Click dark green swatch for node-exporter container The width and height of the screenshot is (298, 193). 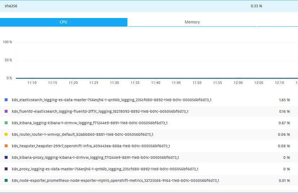tap(6, 180)
